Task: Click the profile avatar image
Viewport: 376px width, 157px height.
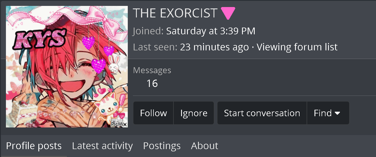Action: pyautogui.click(x=67, y=67)
